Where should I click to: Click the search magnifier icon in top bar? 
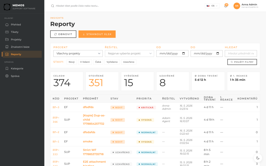(x=52, y=6)
